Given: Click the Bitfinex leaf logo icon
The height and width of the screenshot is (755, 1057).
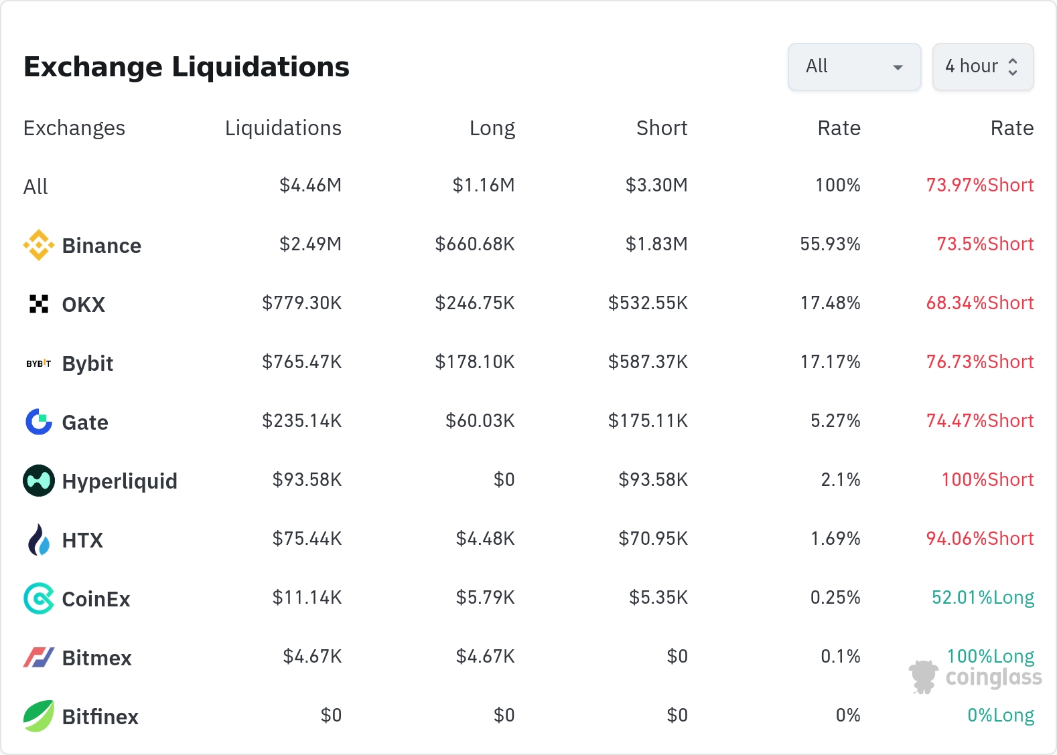Looking at the screenshot, I should click(39, 716).
